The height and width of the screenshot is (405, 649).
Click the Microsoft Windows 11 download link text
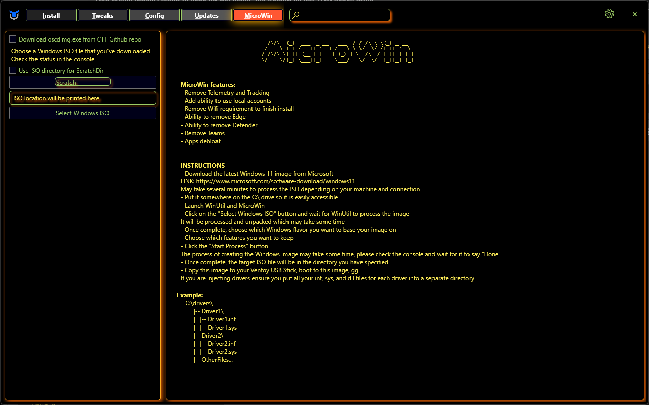[x=275, y=181]
